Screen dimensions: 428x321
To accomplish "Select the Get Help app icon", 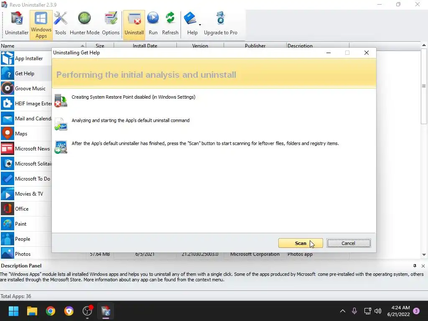I will coord(8,74).
